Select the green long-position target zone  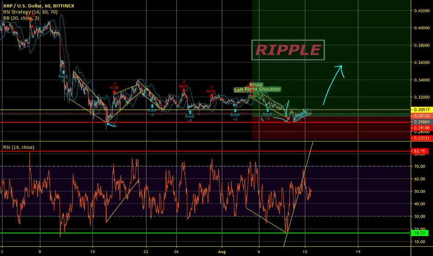coord(331,58)
